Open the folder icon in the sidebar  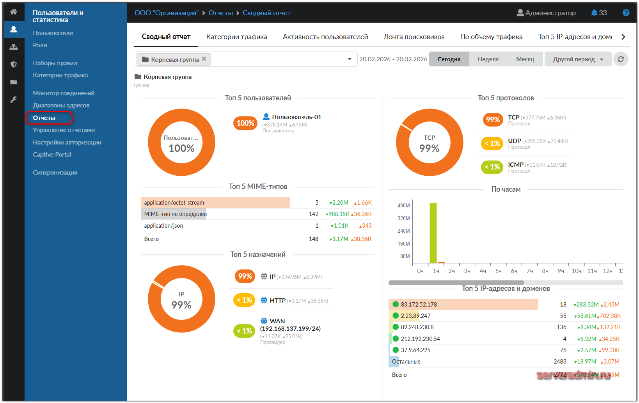[x=14, y=82]
